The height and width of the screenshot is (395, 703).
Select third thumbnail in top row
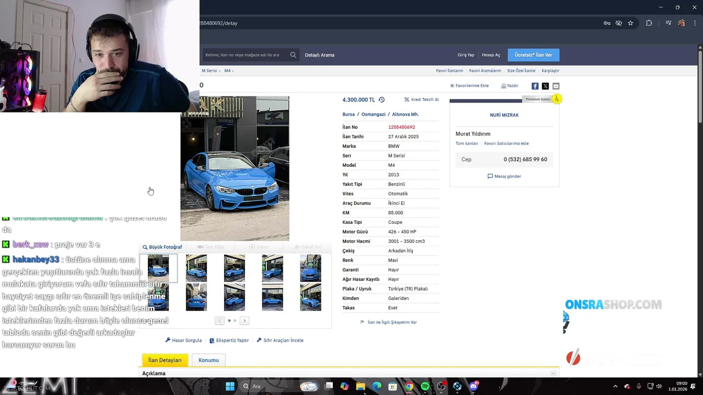point(235,268)
